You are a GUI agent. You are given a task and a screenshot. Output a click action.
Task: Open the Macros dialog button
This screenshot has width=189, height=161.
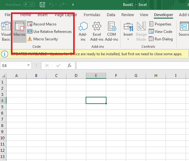(20, 31)
